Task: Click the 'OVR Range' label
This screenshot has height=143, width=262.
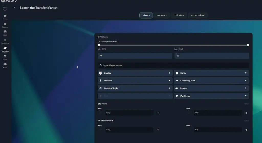Action: (x=103, y=37)
